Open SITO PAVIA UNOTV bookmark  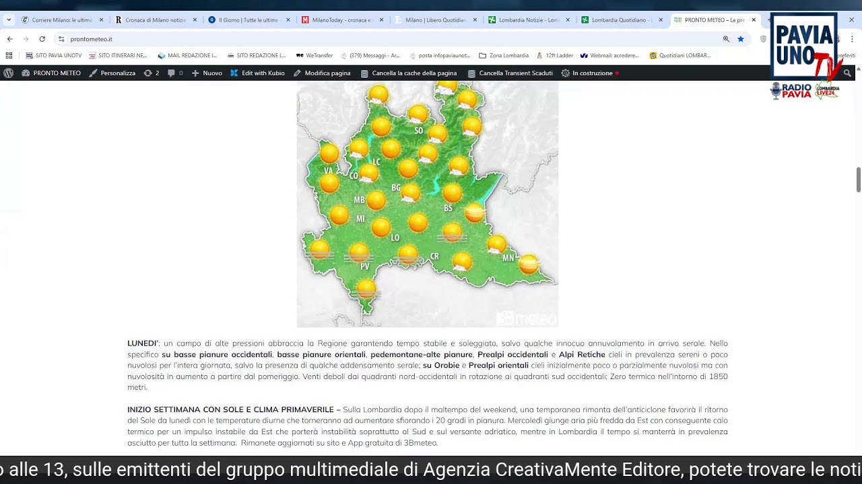pos(53,55)
